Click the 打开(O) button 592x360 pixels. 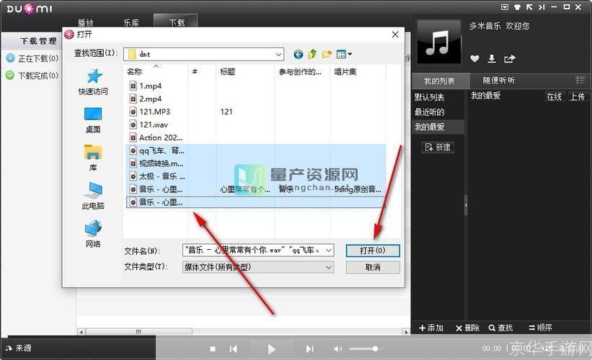click(373, 251)
